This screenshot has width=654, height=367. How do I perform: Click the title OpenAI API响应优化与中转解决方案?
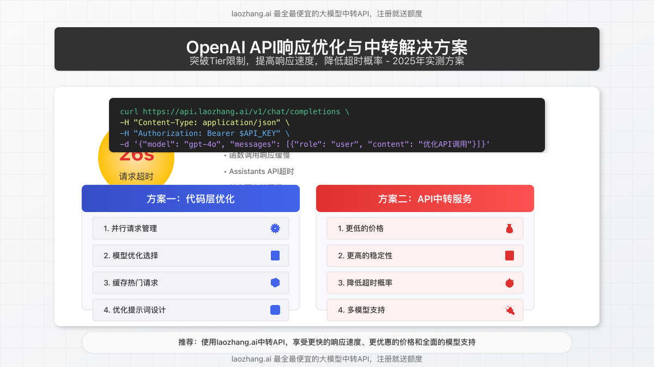(327, 46)
